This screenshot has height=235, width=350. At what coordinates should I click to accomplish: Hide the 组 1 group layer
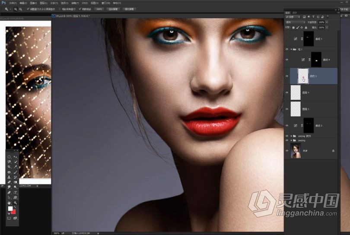287,49
